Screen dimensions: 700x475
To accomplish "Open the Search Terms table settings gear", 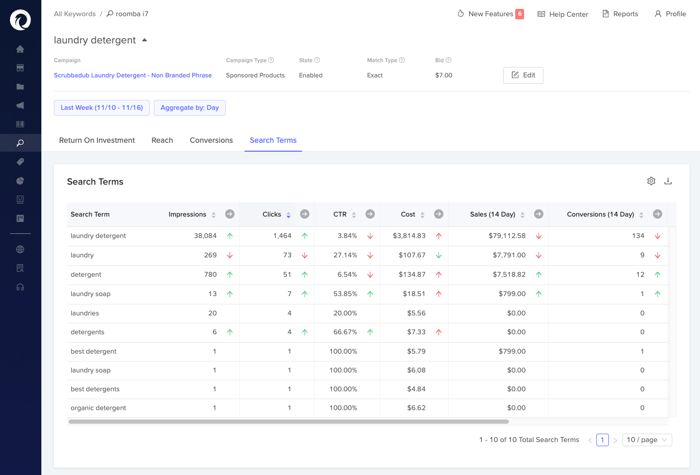I will (651, 180).
